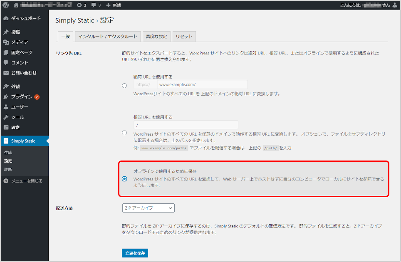Select the 相対 URL を使用する radio button
This screenshot has height=262, width=401.
point(124,133)
